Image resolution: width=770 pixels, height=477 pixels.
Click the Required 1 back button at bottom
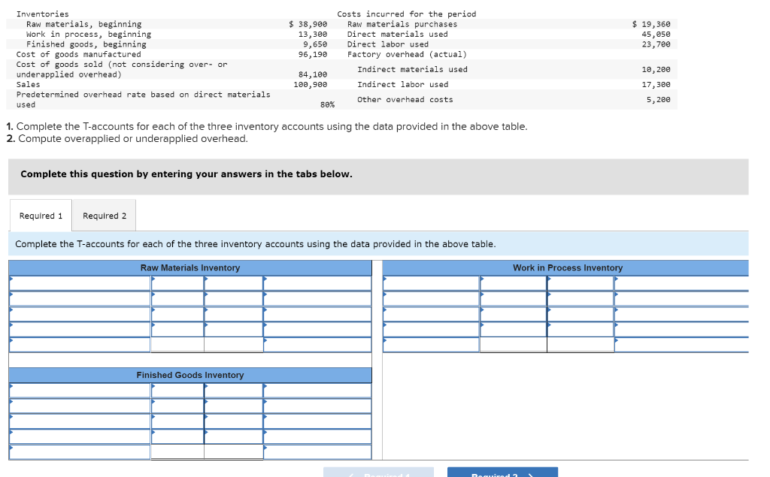[x=378, y=472]
